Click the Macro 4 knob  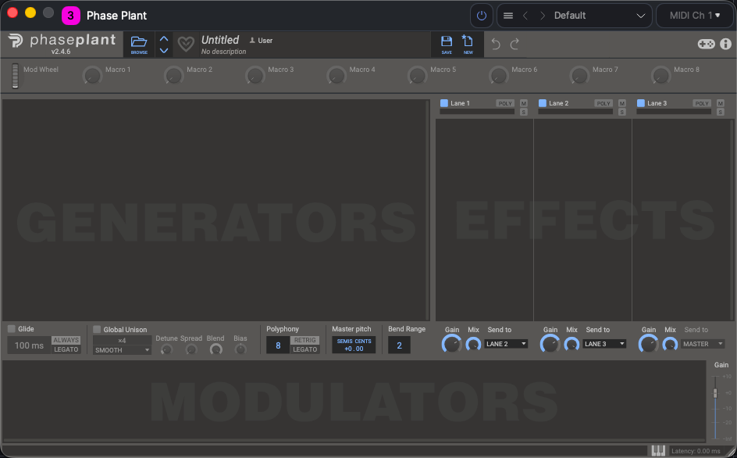(x=336, y=75)
